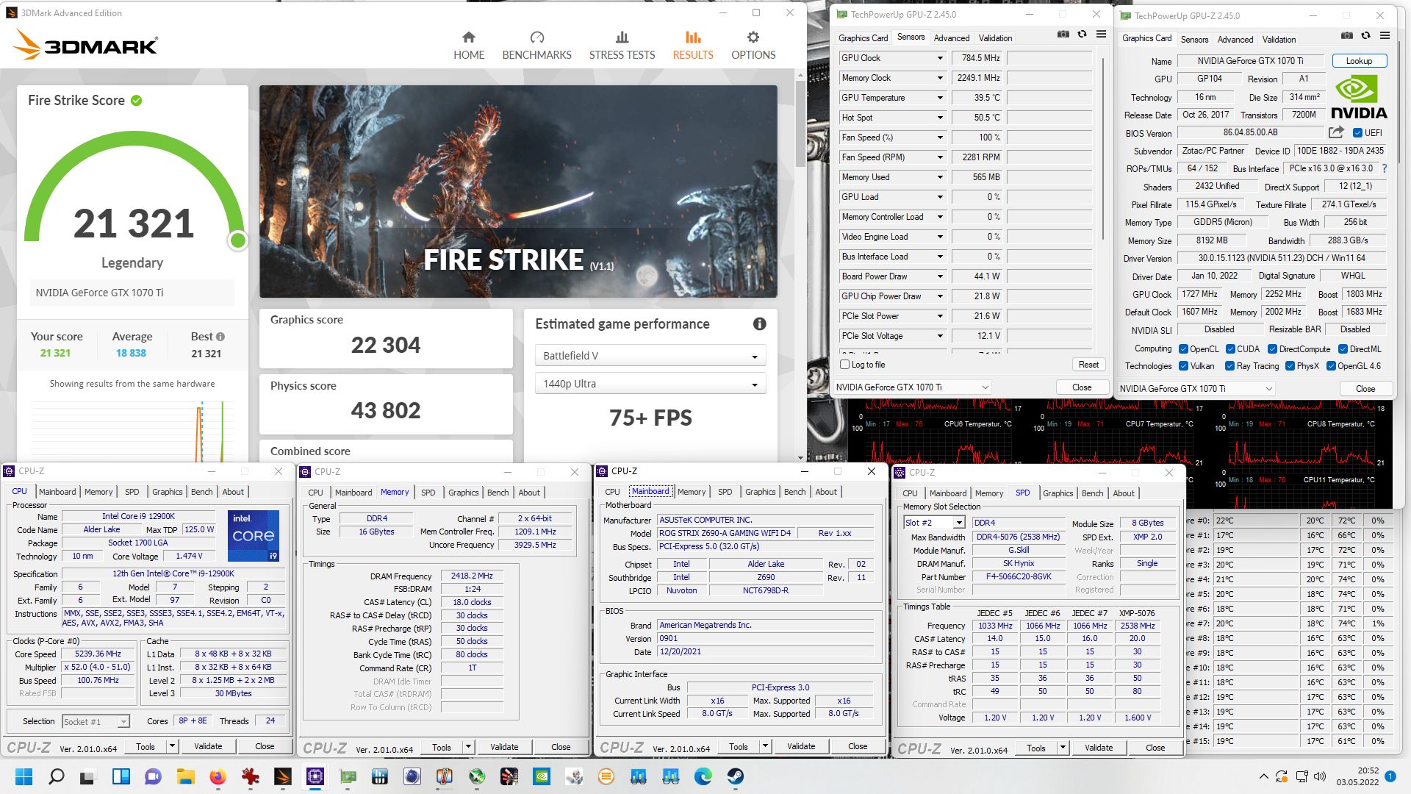Image resolution: width=1411 pixels, height=794 pixels.
Task: Click the info icon beside Estimated game performance
Action: pos(760,323)
